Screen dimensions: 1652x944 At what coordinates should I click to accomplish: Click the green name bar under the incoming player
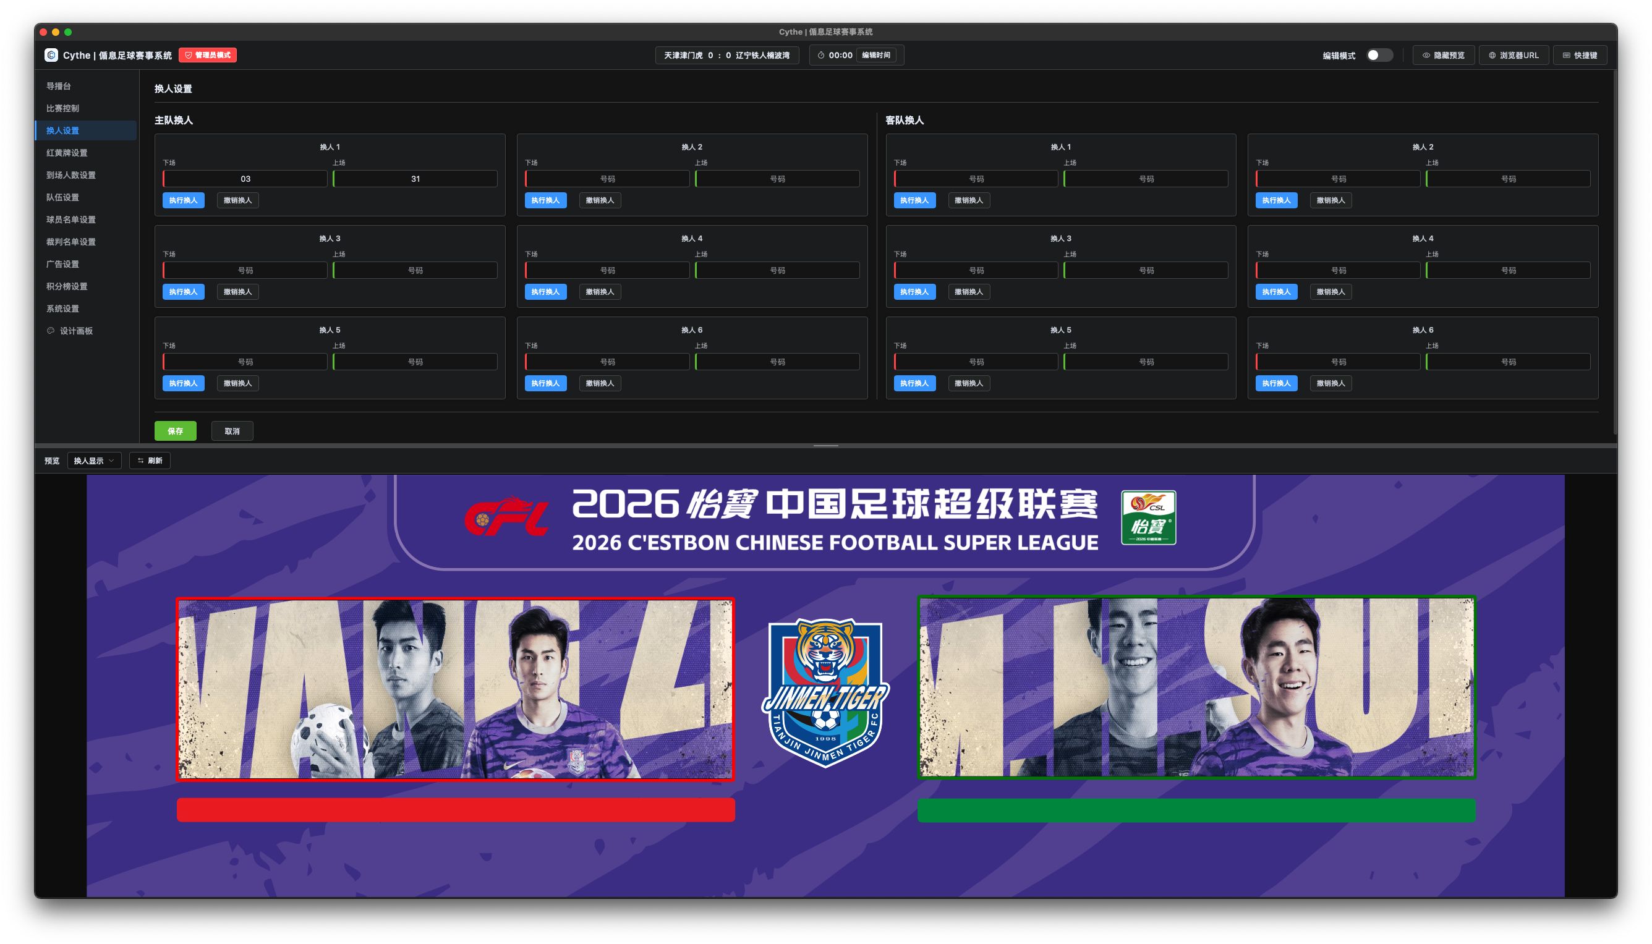click(1196, 810)
